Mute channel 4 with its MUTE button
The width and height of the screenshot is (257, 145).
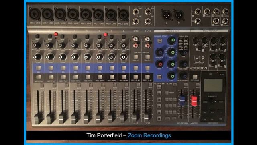point(79,85)
